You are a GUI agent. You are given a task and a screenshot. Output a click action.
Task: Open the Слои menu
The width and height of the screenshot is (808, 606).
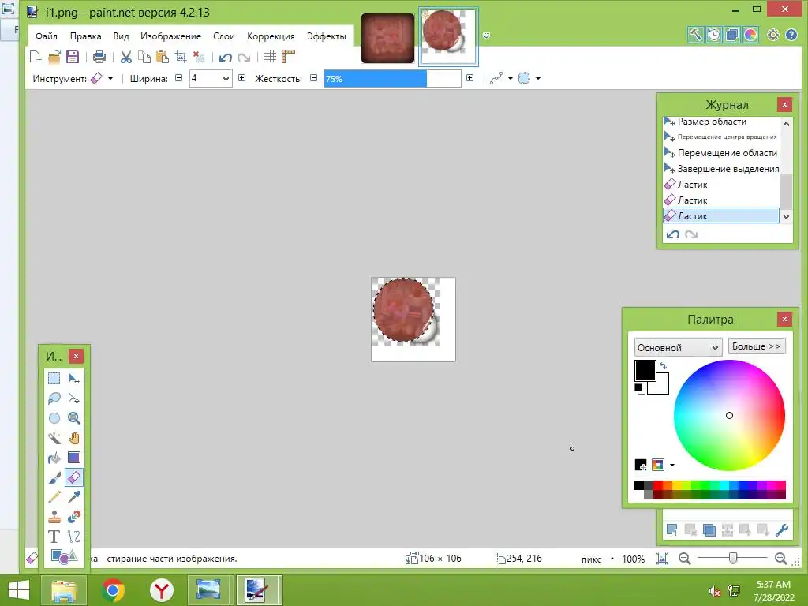point(223,36)
